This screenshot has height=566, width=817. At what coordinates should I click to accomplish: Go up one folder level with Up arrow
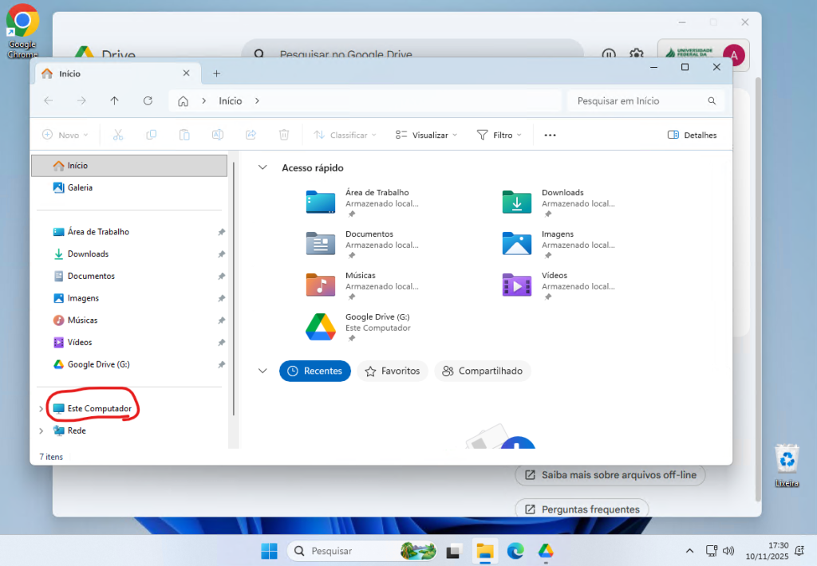click(x=114, y=101)
